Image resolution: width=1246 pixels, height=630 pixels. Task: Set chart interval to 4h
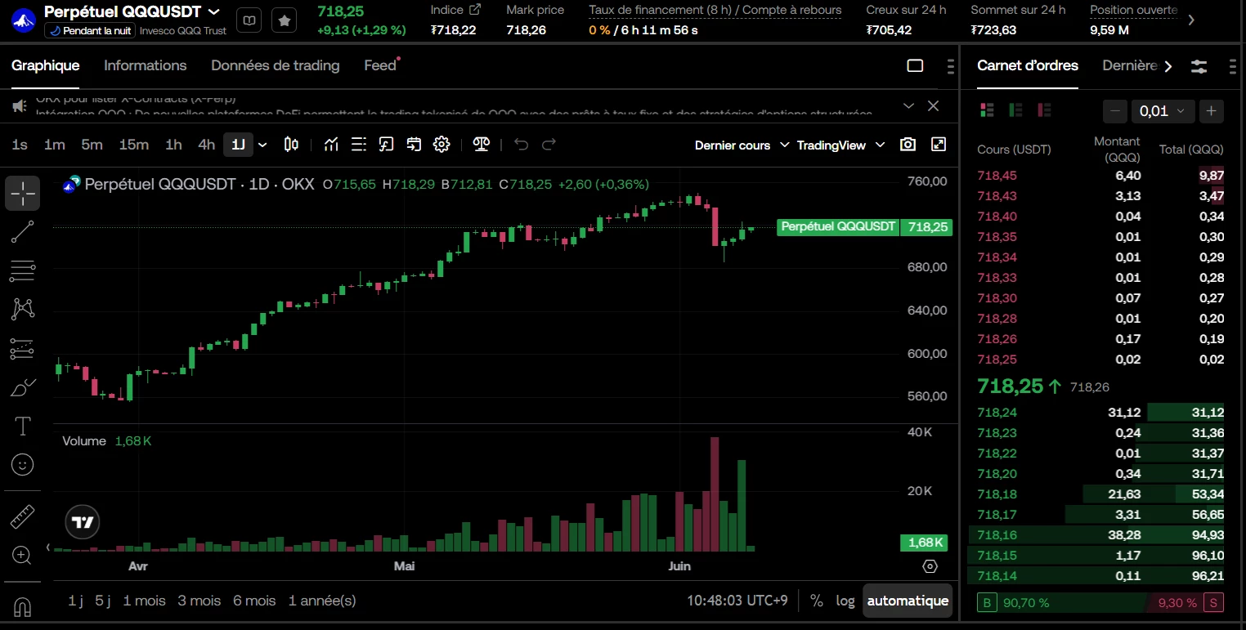[x=207, y=145]
